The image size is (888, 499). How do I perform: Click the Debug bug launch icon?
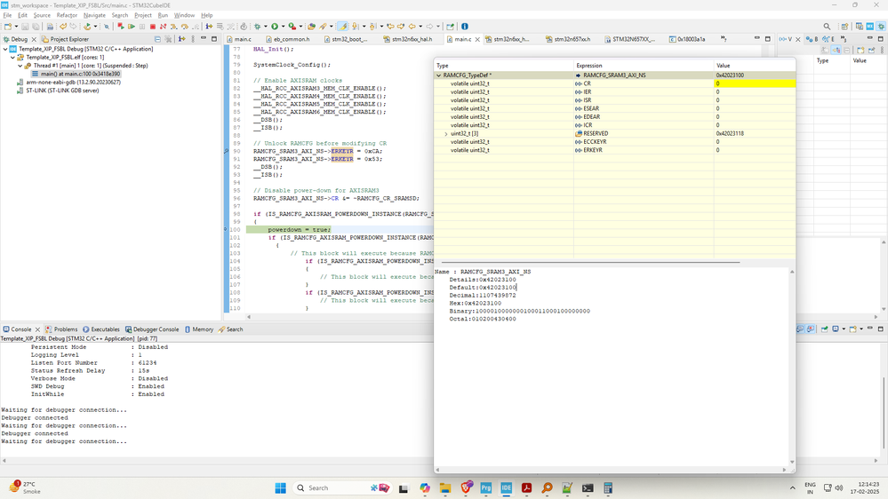click(x=258, y=27)
